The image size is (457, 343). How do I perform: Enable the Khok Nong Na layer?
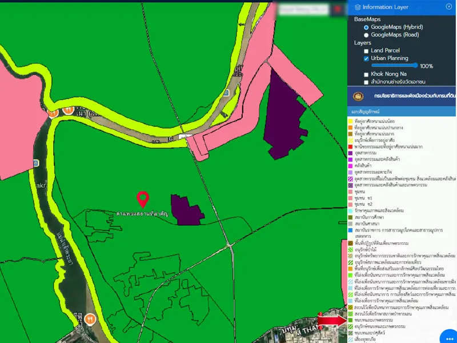(x=366, y=74)
